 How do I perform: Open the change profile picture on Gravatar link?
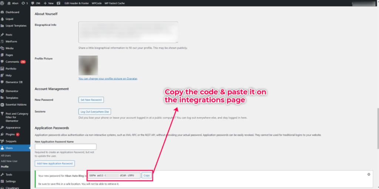click(x=108, y=79)
